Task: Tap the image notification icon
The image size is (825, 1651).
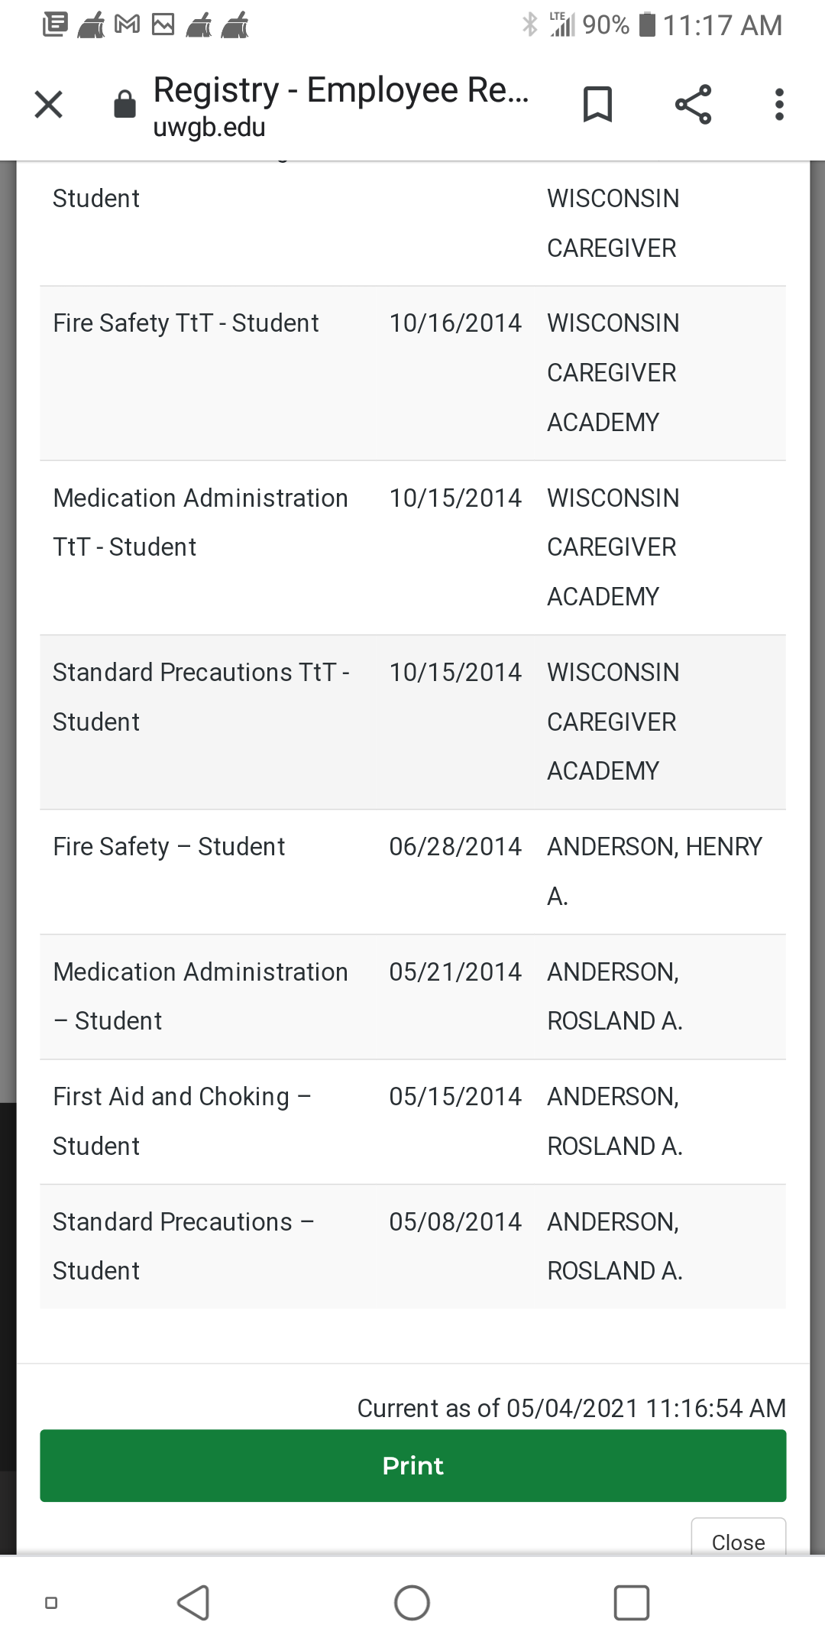Action: [x=163, y=25]
